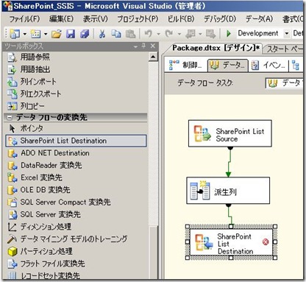The height and width of the screenshot is (282, 306).
Task: Click toolbox scrollbar up arrow
Action: pyautogui.click(x=153, y=57)
